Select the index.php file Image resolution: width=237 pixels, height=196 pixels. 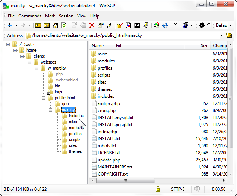107,132
